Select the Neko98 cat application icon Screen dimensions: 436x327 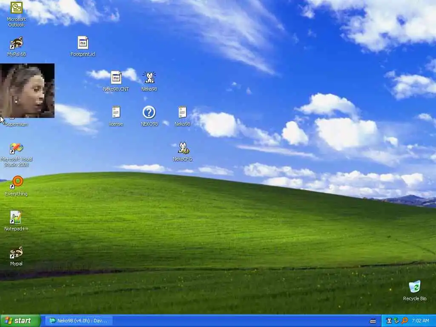click(x=149, y=77)
